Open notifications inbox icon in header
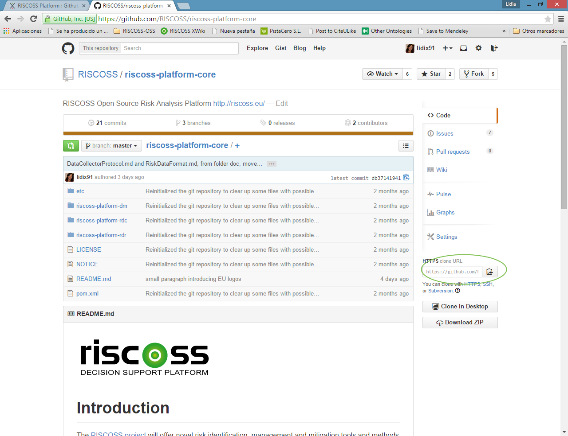The height and width of the screenshot is (436, 568). pos(463,48)
